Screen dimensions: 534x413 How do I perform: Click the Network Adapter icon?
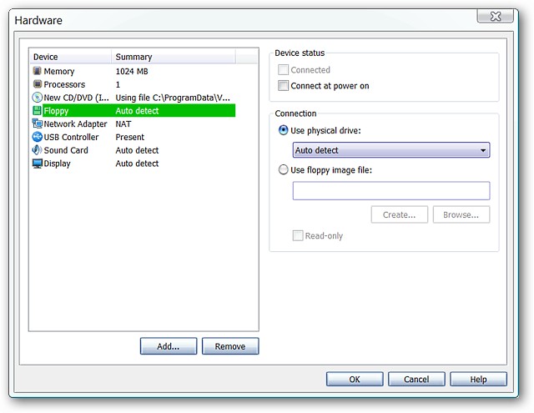click(x=37, y=123)
